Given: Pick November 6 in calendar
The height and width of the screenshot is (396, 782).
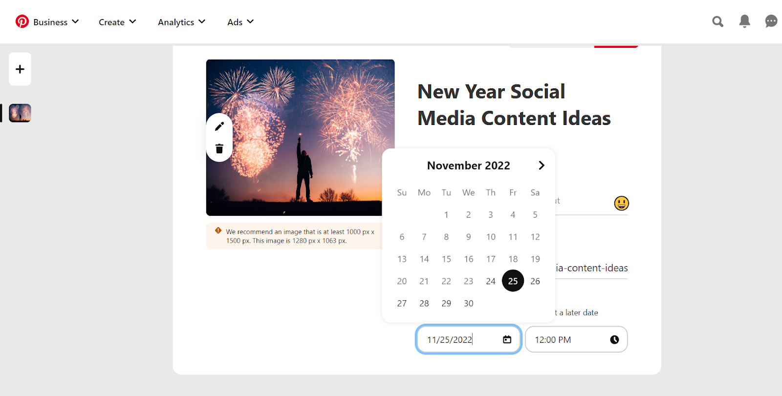Looking at the screenshot, I should point(402,237).
